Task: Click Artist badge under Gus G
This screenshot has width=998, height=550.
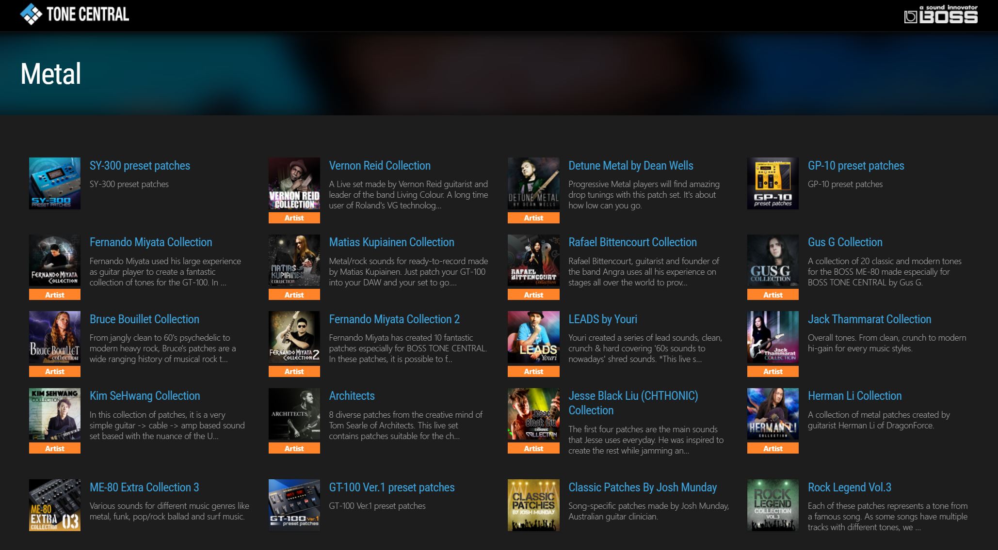Action: [x=773, y=295]
